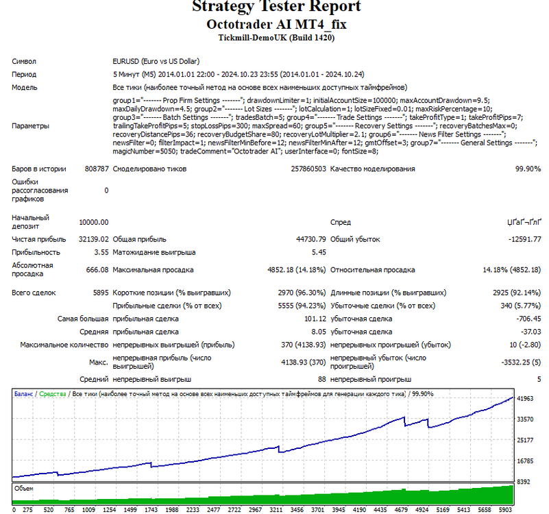Click the 'Прибыльность' label
This screenshot has width=549, height=514.
click(x=36, y=252)
